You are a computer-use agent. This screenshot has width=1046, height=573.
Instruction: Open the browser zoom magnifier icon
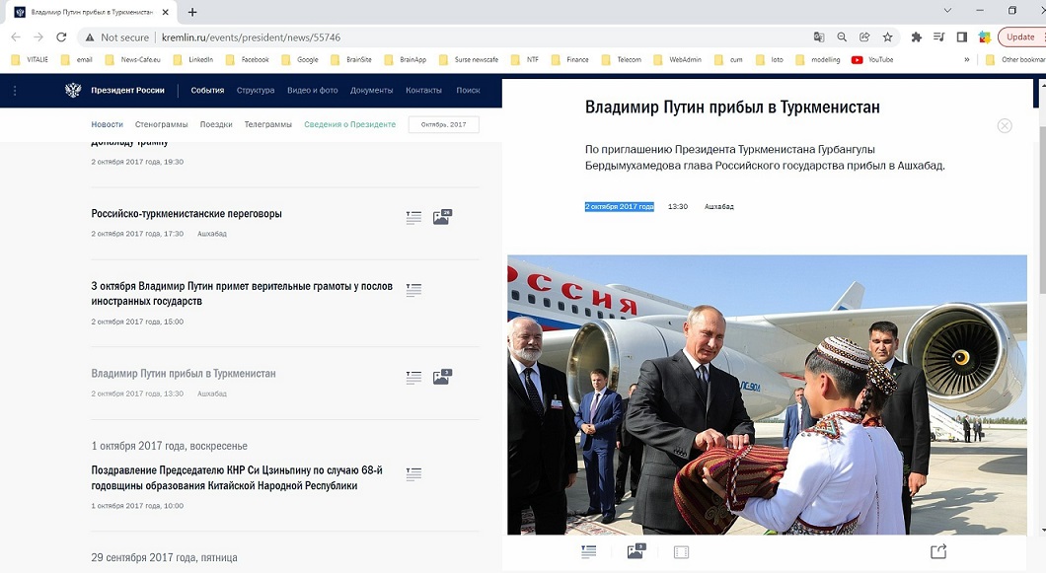click(842, 37)
